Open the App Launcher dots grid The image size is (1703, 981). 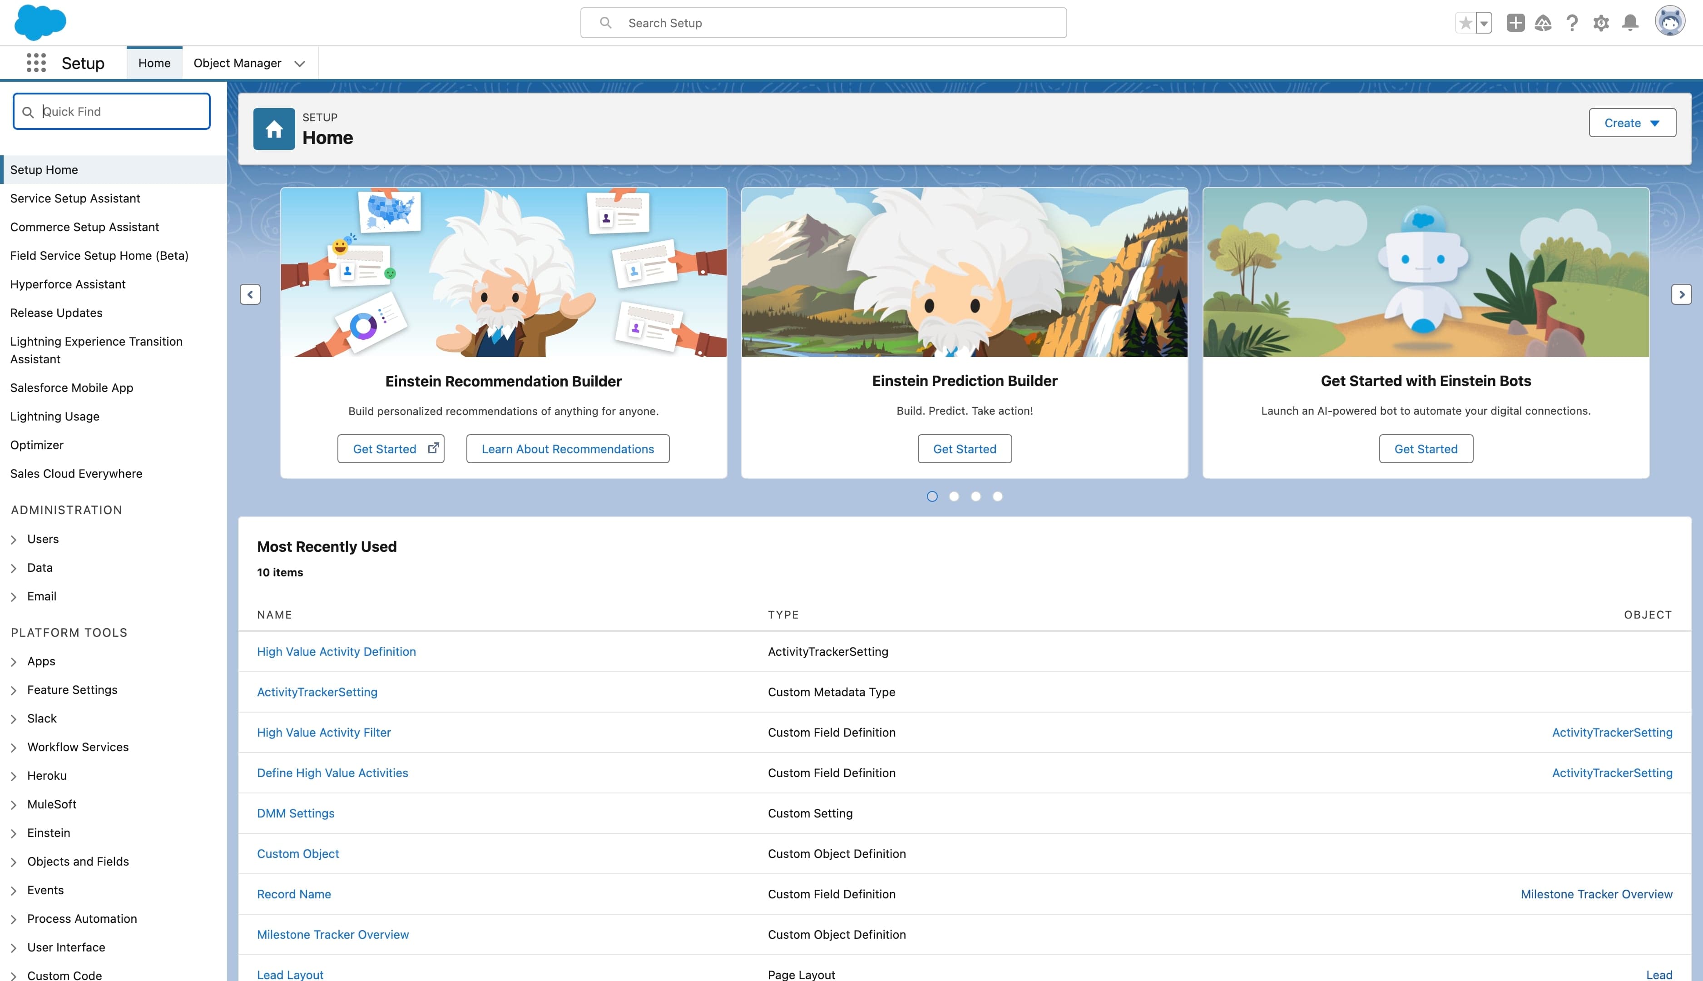(36, 63)
